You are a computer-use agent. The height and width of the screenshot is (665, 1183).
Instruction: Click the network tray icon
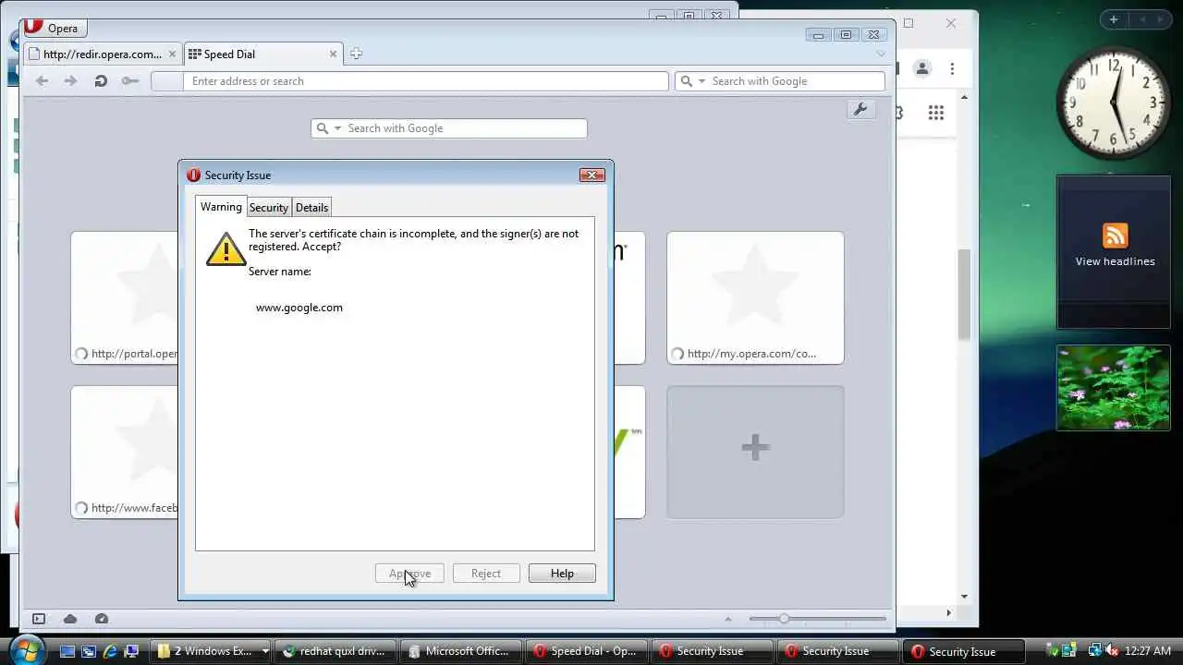[1095, 650]
